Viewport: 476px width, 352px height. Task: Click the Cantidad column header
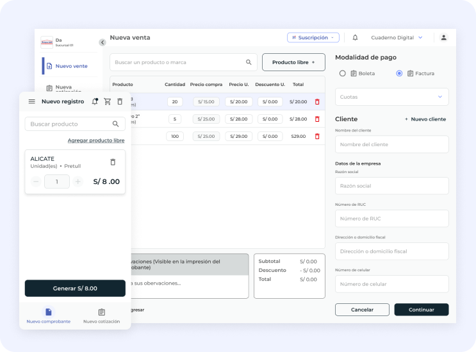175,85
